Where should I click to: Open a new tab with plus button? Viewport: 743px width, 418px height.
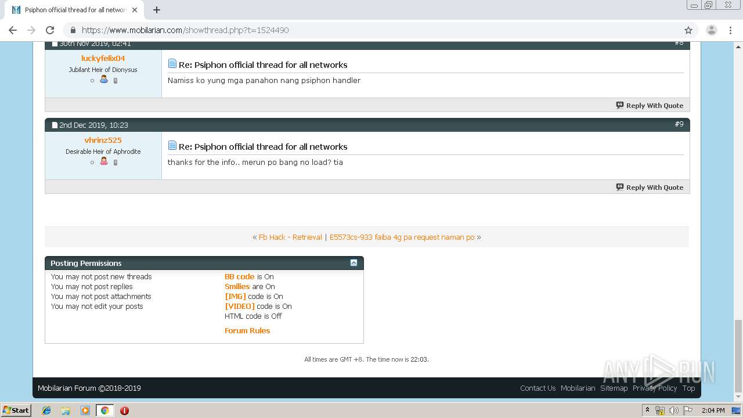(x=157, y=10)
